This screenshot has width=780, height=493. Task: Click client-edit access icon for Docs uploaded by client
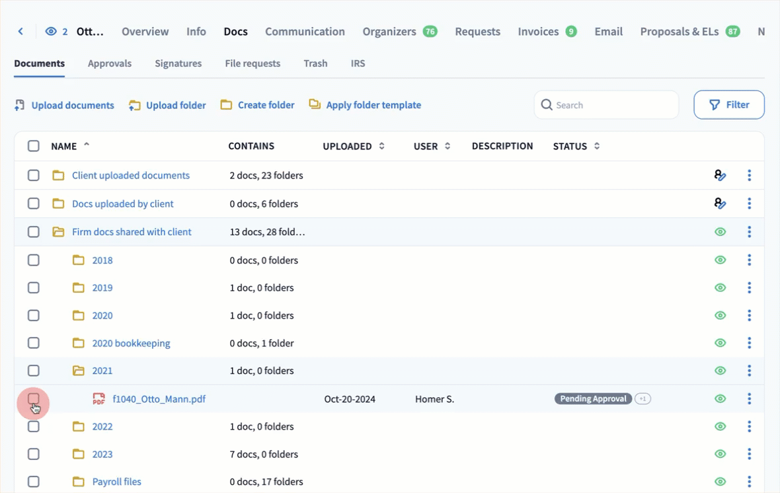pyautogui.click(x=720, y=204)
